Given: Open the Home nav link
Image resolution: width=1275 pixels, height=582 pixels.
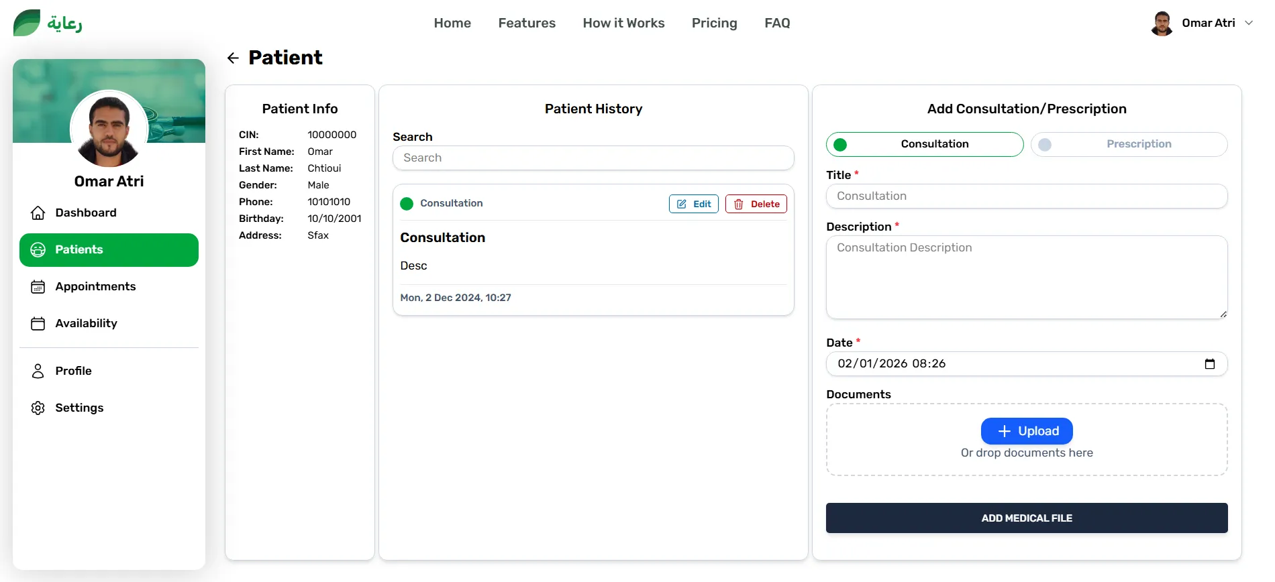Looking at the screenshot, I should point(452,23).
